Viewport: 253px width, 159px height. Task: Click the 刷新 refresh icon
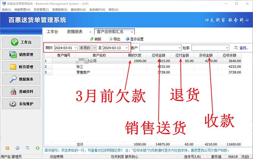tap(92, 39)
